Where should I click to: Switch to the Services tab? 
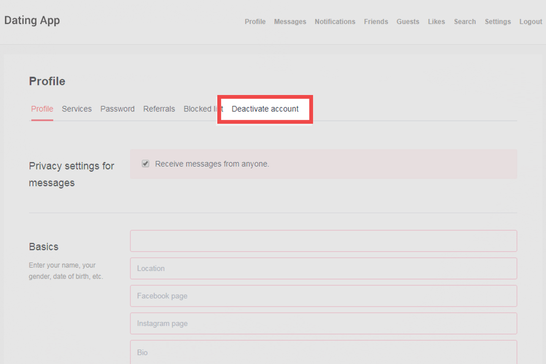pyautogui.click(x=76, y=109)
